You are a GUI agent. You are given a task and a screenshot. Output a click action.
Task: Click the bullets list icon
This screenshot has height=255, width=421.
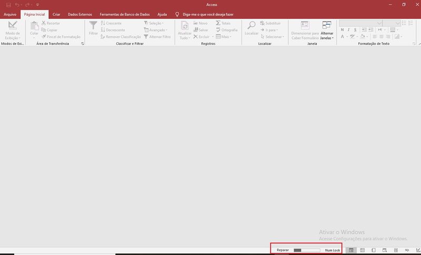coord(404,23)
